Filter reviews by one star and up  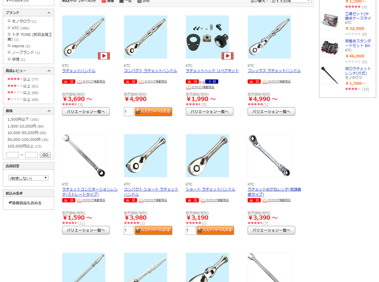23,99
